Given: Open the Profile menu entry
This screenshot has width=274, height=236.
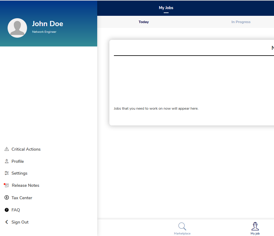Looking at the screenshot, I should pos(18,161).
